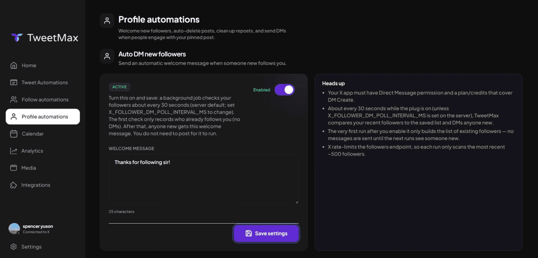Click spencer yuson profile avatar
Viewport: 538px width, 258px height.
click(x=14, y=229)
